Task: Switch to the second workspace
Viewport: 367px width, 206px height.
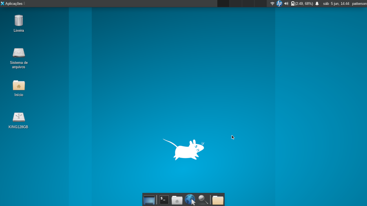Action: (236, 4)
